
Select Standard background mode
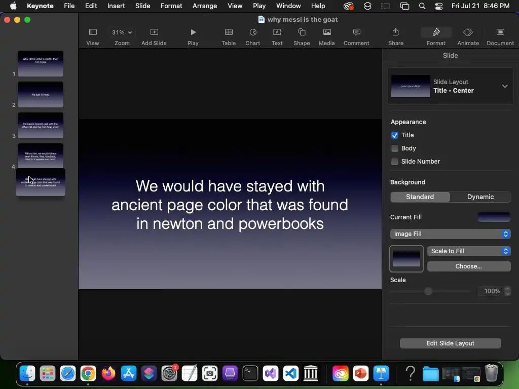pyautogui.click(x=420, y=197)
